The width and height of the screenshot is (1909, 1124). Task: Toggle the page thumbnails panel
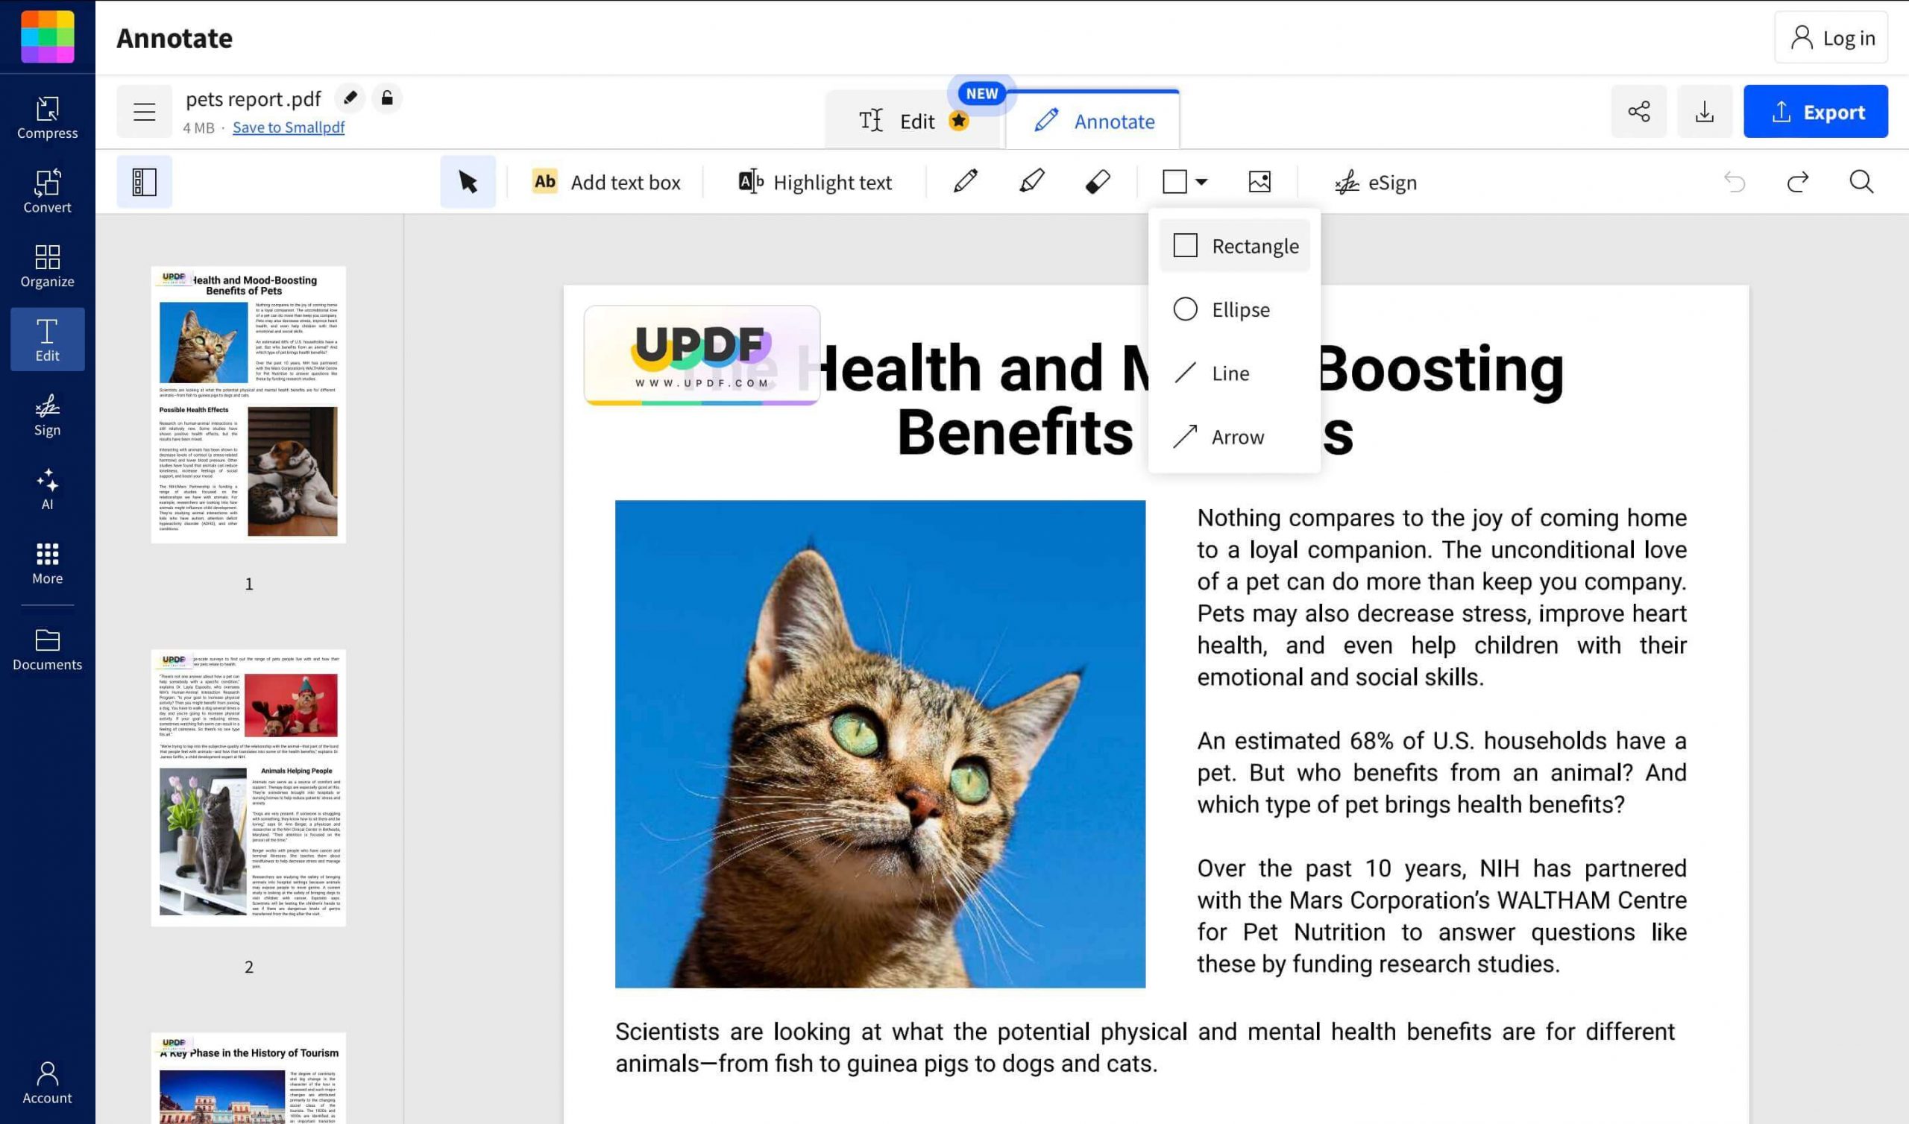click(144, 182)
